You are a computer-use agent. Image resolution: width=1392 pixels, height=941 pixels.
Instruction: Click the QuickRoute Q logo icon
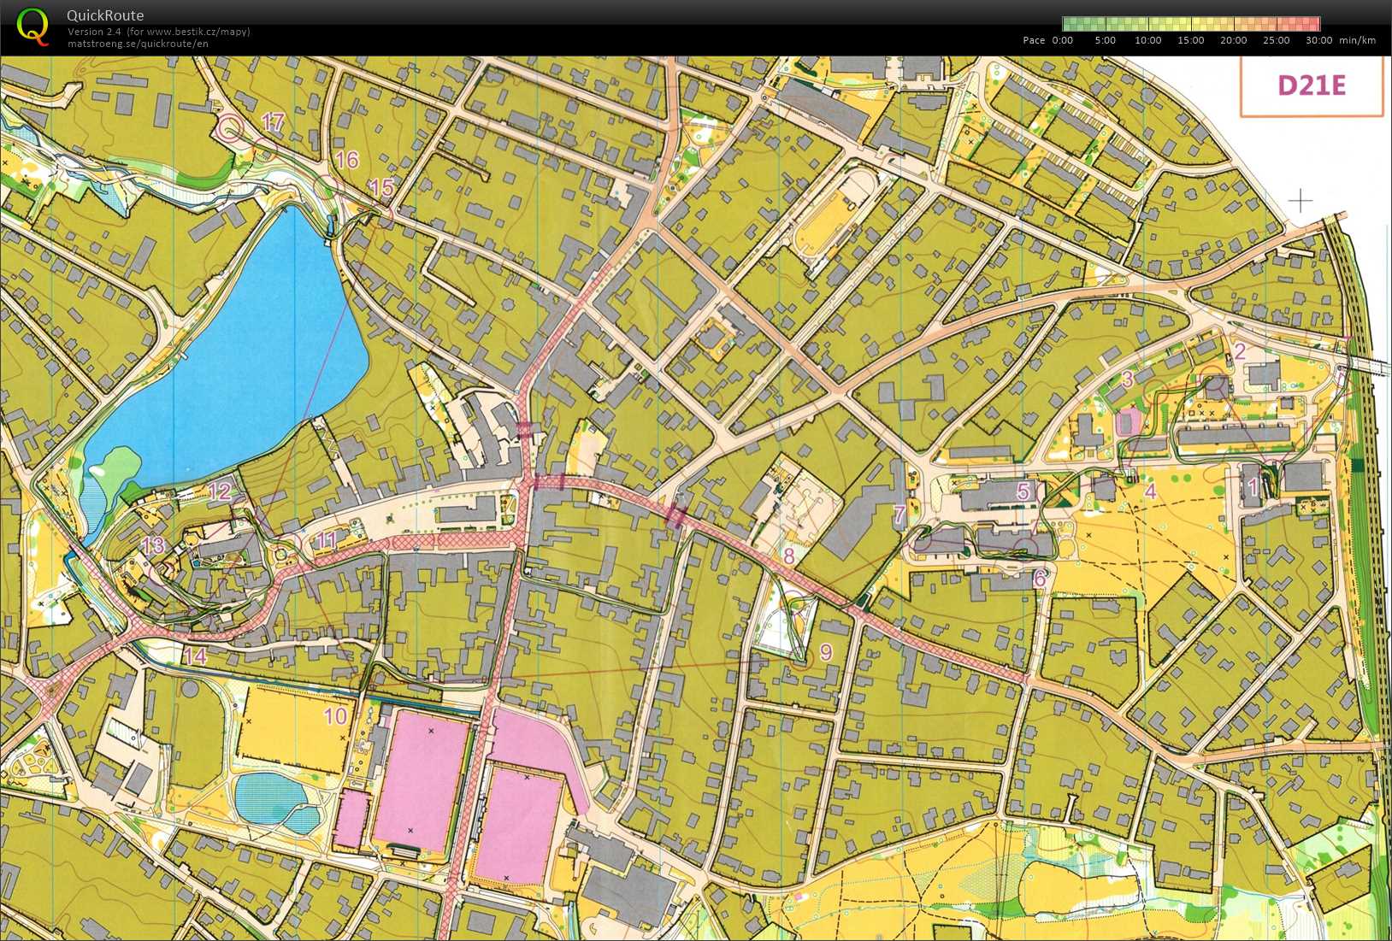pyautogui.click(x=32, y=26)
